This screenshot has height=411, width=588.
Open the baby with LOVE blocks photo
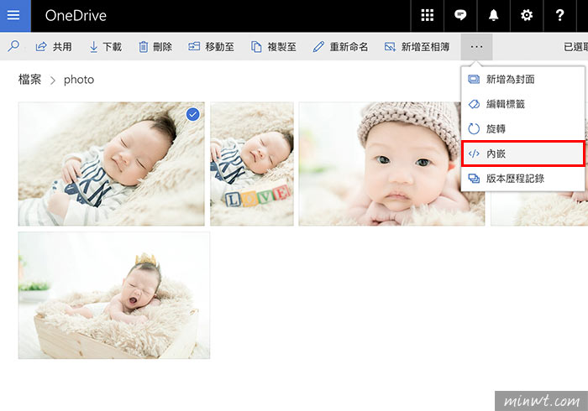(x=252, y=164)
